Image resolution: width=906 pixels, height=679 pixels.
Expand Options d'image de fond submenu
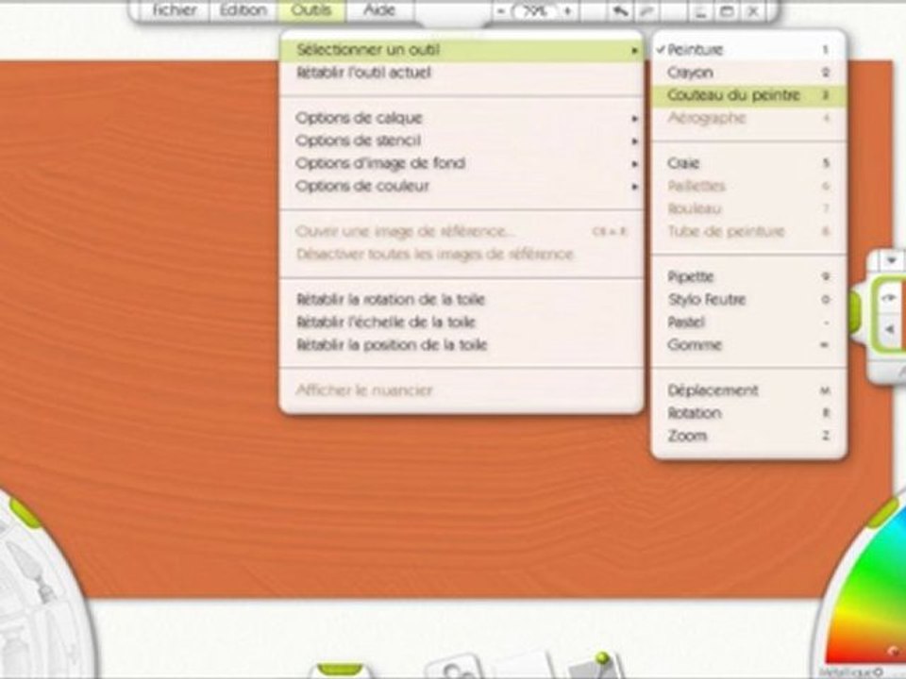click(461, 163)
